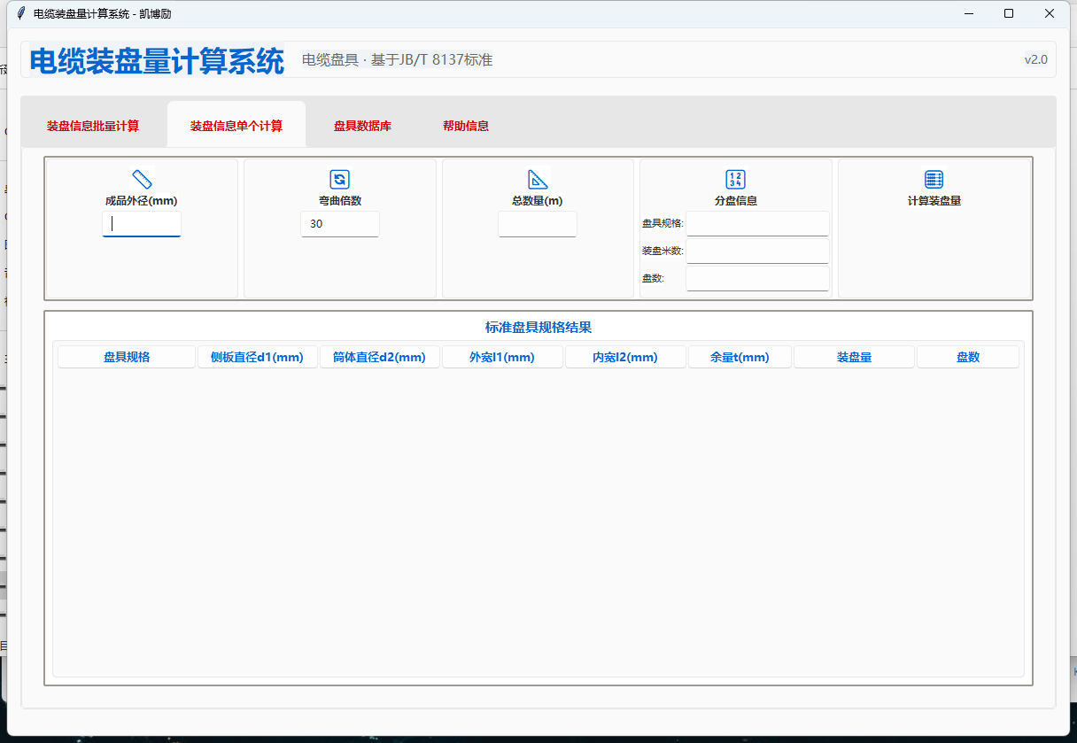Click the 装盘米数 input field
The image size is (1077, 743).
click(x=757, y=251)
